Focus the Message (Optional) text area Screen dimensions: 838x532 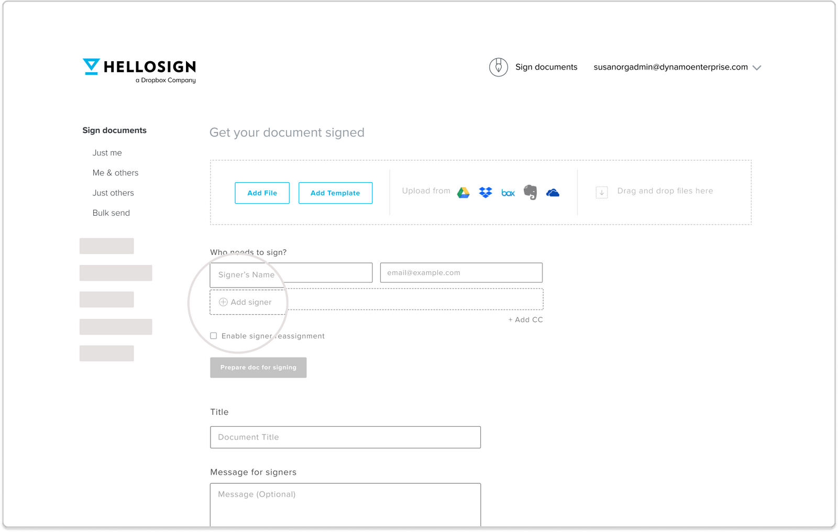[346, 505]
